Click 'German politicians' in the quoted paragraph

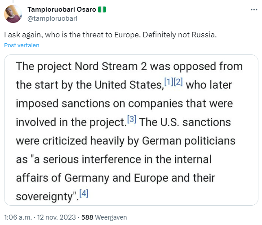pos(189,141)
